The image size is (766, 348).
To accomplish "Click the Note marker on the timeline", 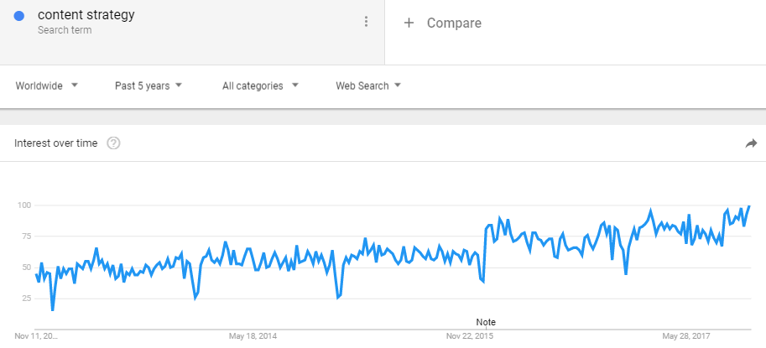I will pyautogui.click(x=486, y=322).
